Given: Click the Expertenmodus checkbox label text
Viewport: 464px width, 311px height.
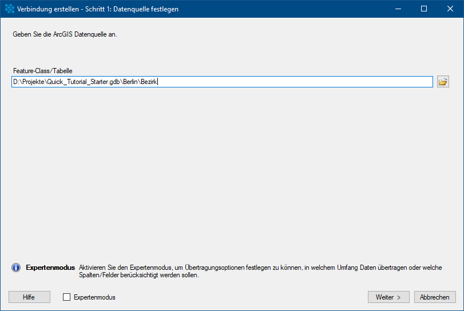Looking at the screenshot, I should [94, 297].
